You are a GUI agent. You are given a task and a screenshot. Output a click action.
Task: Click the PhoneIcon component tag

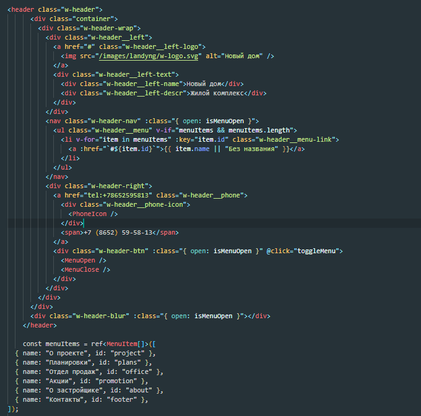click(x=90, y=214)
